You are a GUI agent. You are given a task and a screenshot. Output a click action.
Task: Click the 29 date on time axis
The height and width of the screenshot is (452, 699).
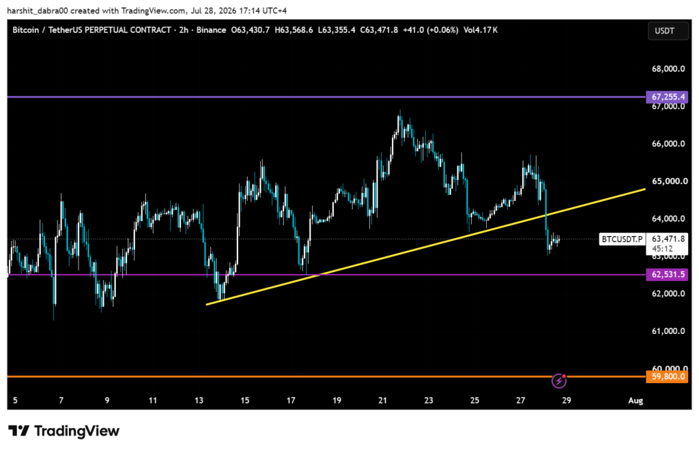pyautogui.click(x=566, y=400)
